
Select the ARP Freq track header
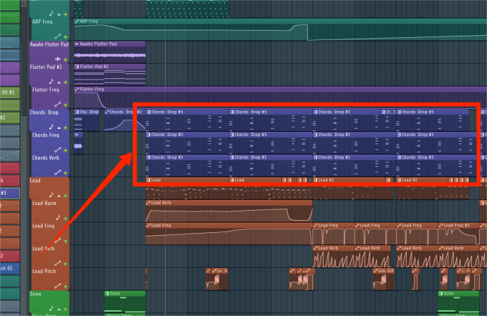(x=50, y=29)
